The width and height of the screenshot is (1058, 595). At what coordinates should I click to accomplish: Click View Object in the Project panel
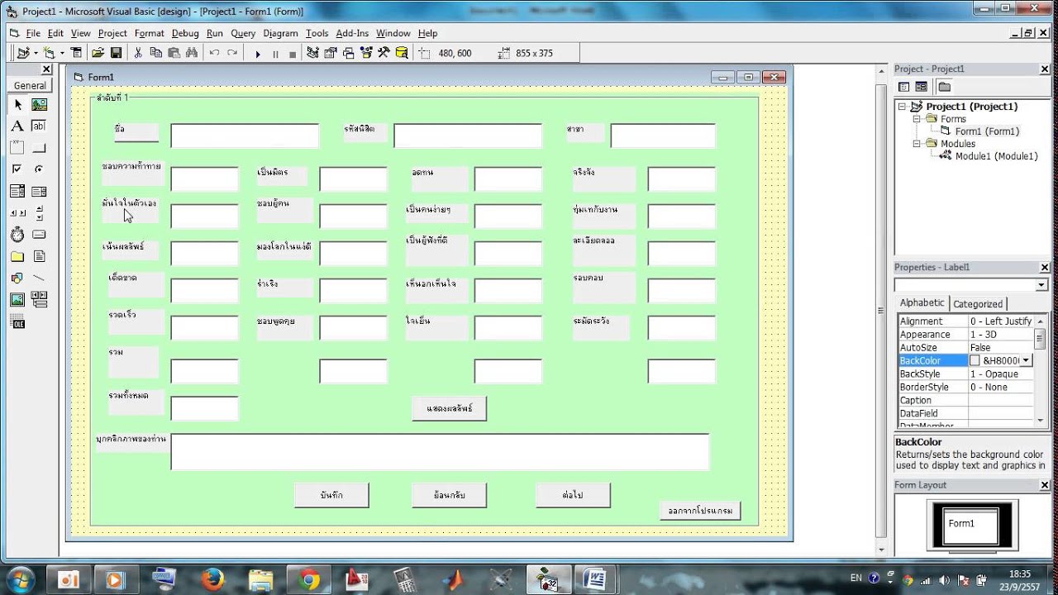[x=921, y=87]
